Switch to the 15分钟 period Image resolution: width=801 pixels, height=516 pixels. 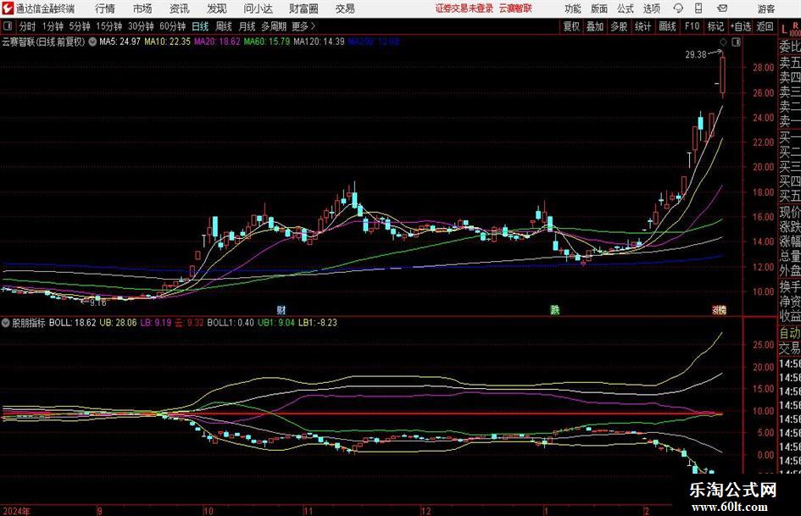pos(109,26)
